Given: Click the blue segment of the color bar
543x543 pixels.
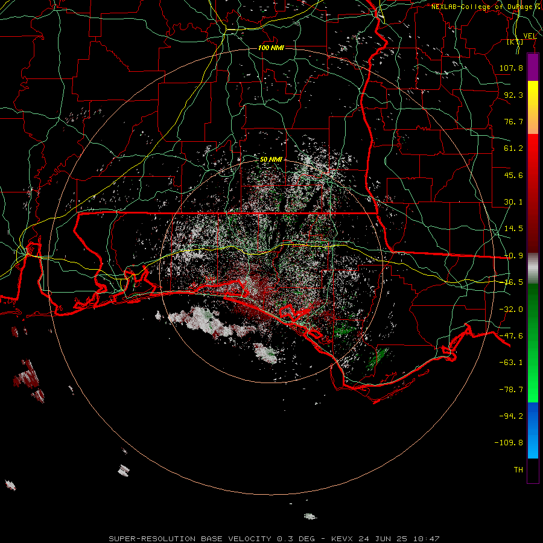Looking at the screenshot, I should 533,430.
